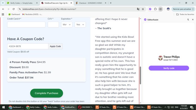Image resolution: width=196 pixels, height=110 pixels.
Task: Click the 'Family Pass Activation Fee: $1.99' line
Action: 30,73
